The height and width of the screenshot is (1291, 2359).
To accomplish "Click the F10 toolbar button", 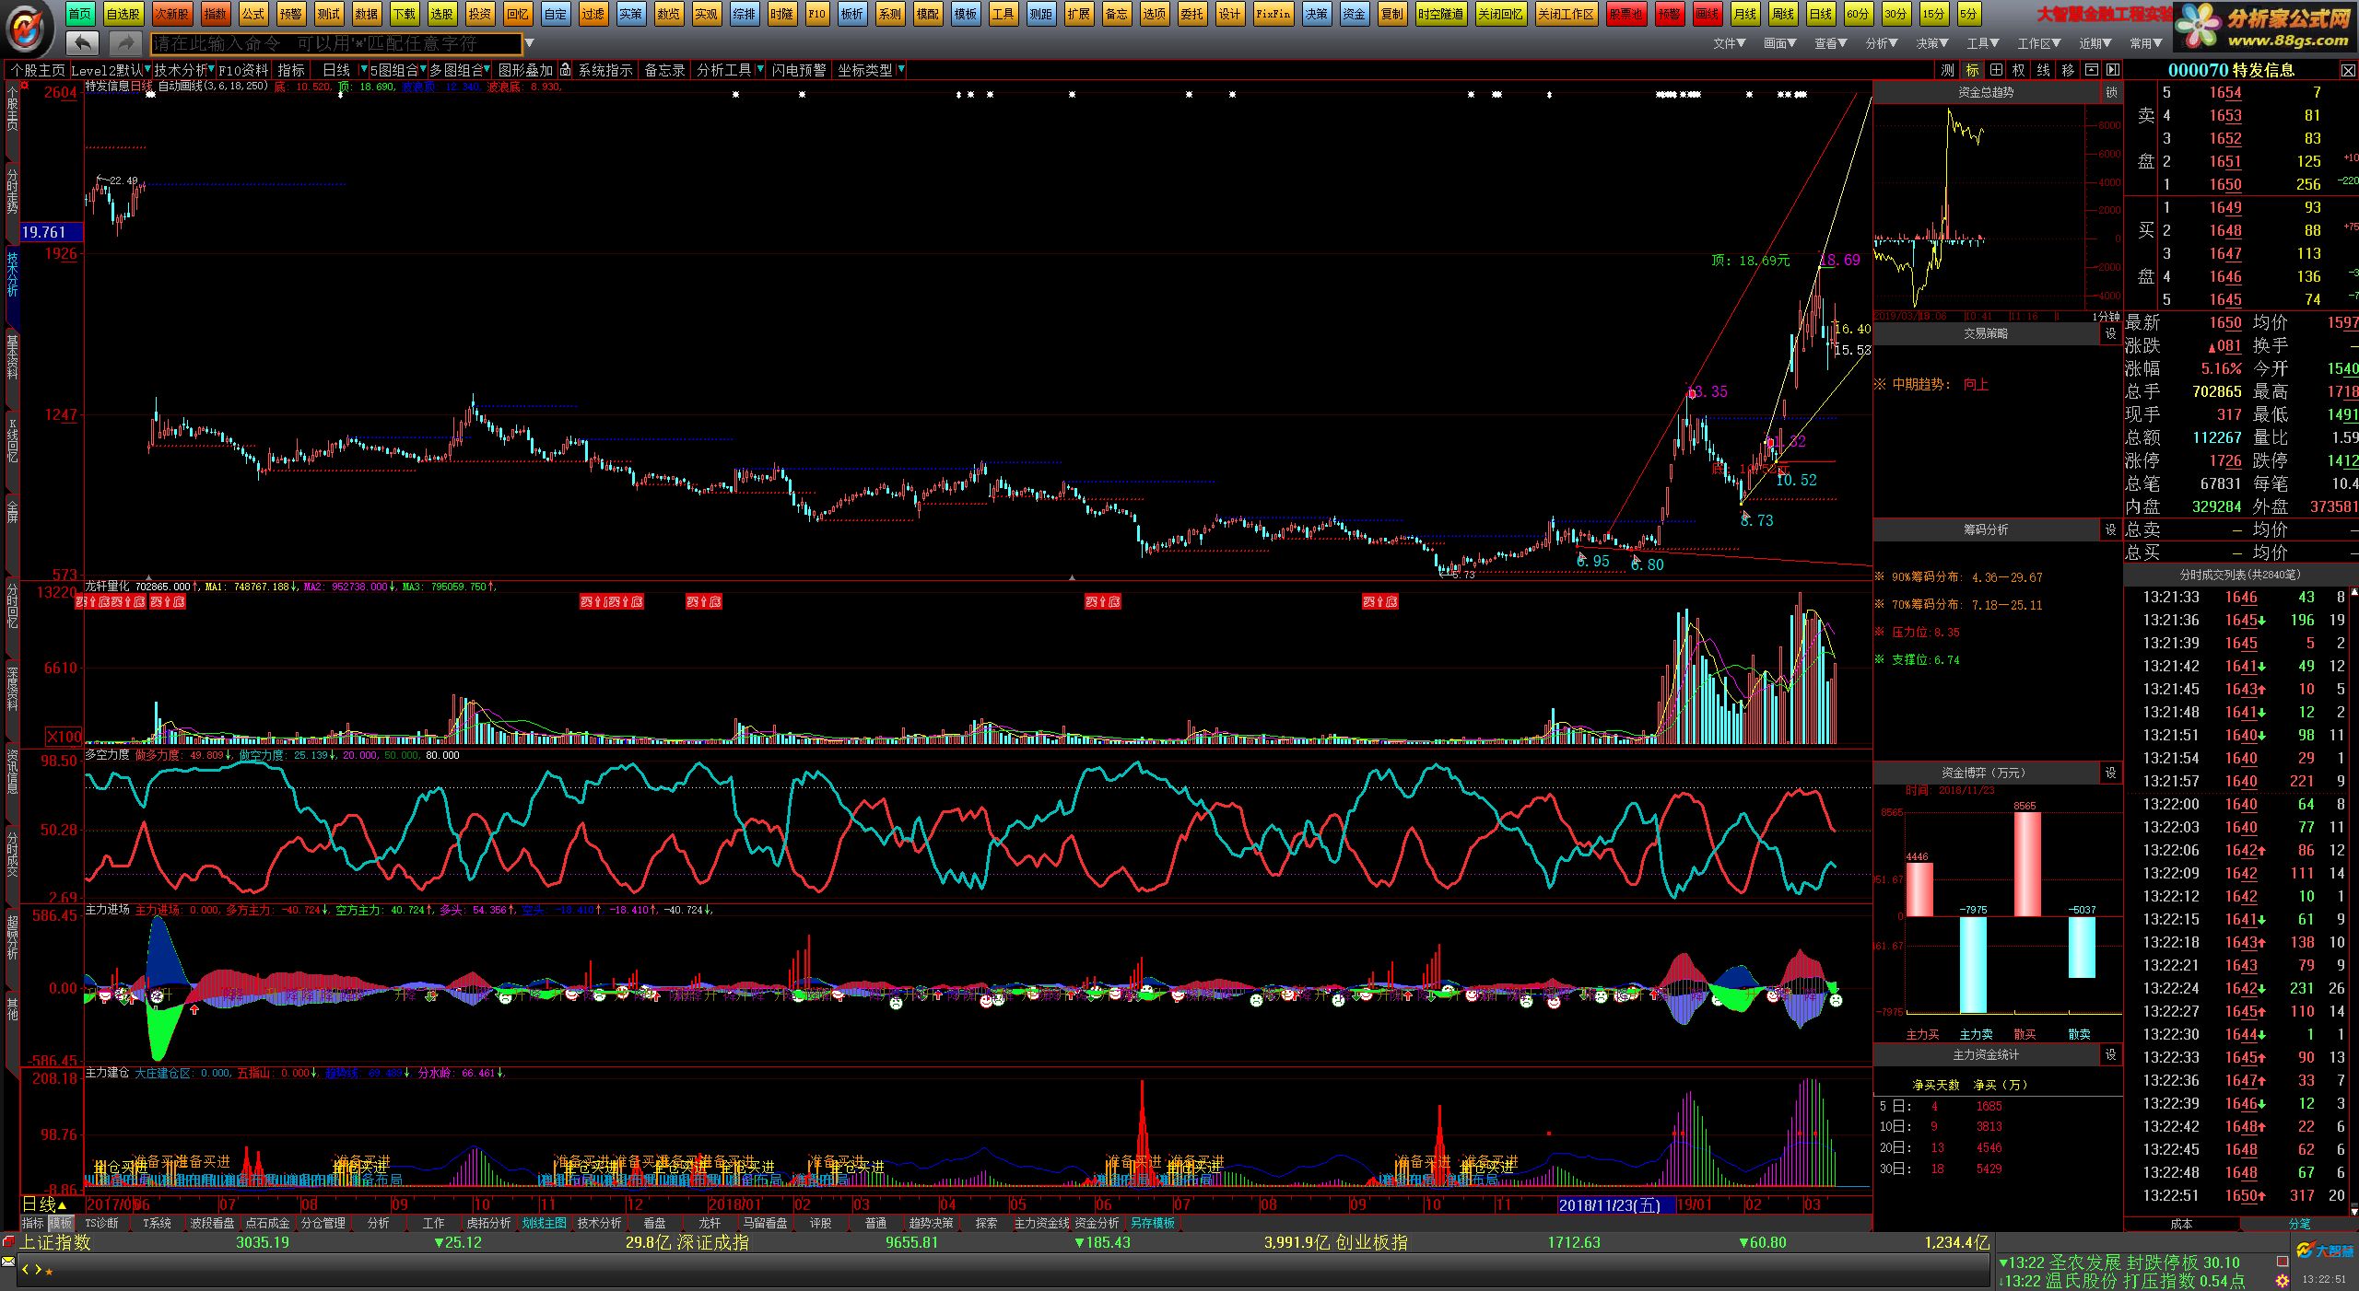I will (x=816, y=14).
